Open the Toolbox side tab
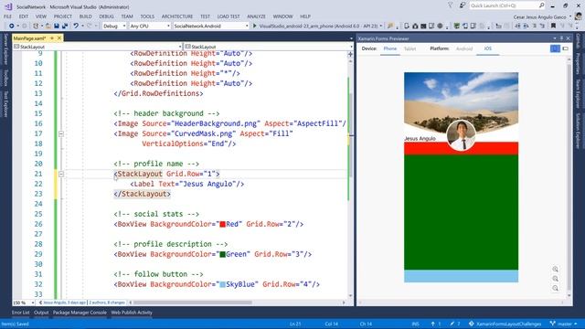Viewport: 585px width, 329px height. pyautogui.click(x=5, y=77)
